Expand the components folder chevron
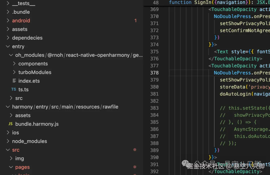Viewport: 270px width, 175px height. pyautogui.click(x=14, y=63)
